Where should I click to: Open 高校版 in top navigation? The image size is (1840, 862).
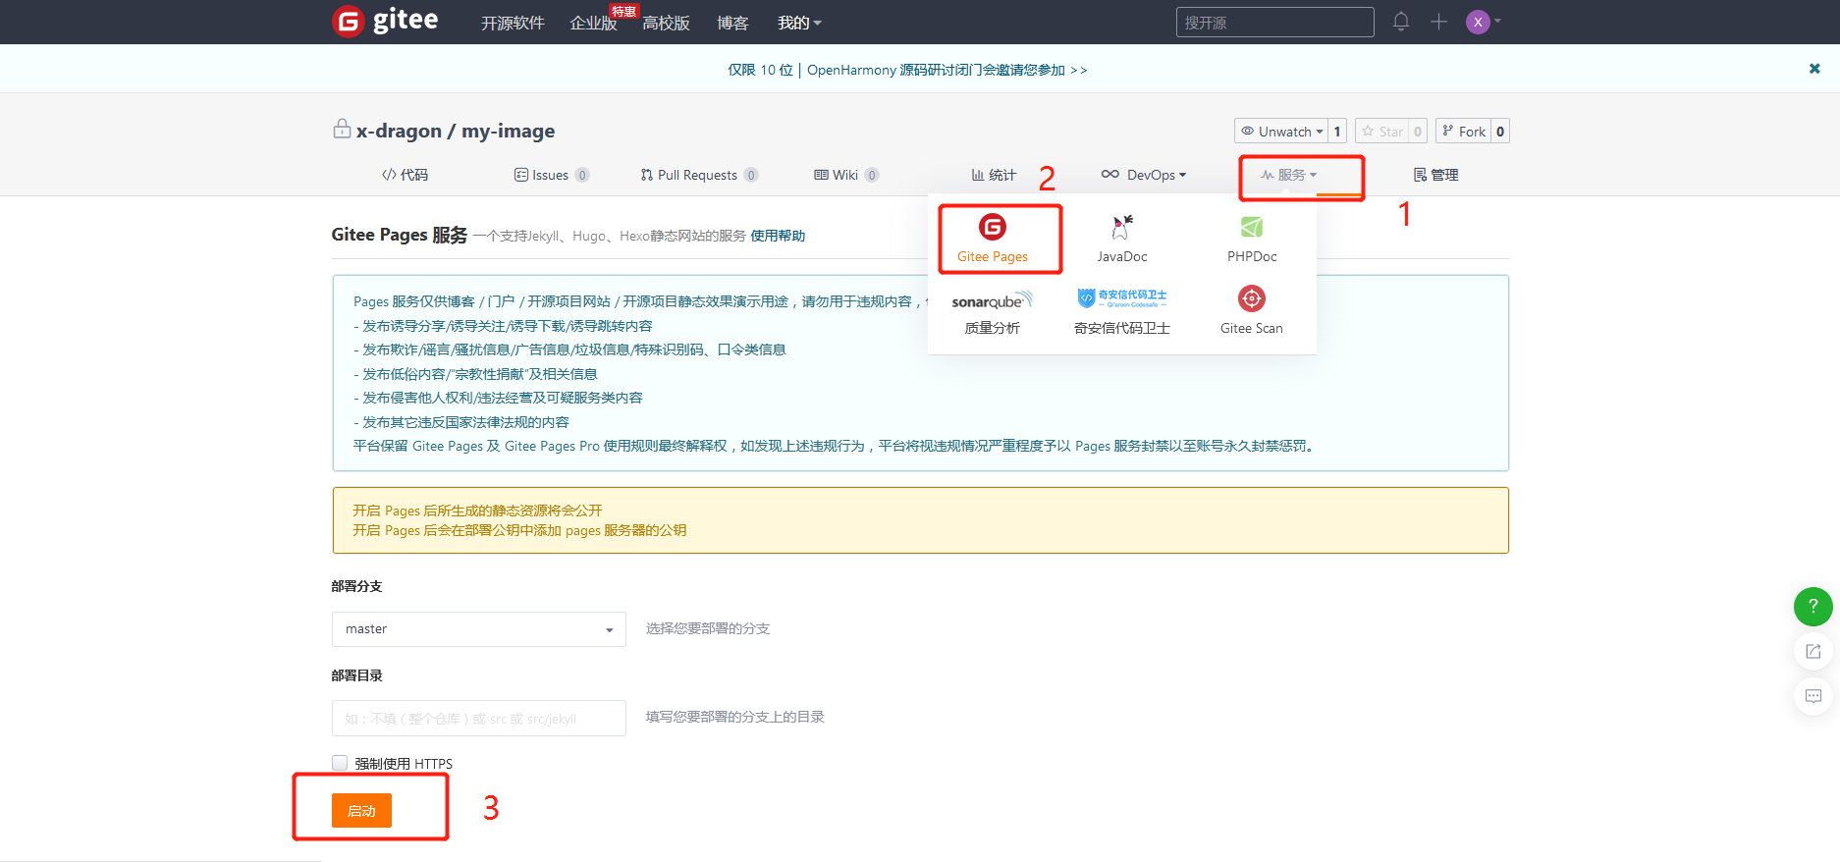point(666,23)
